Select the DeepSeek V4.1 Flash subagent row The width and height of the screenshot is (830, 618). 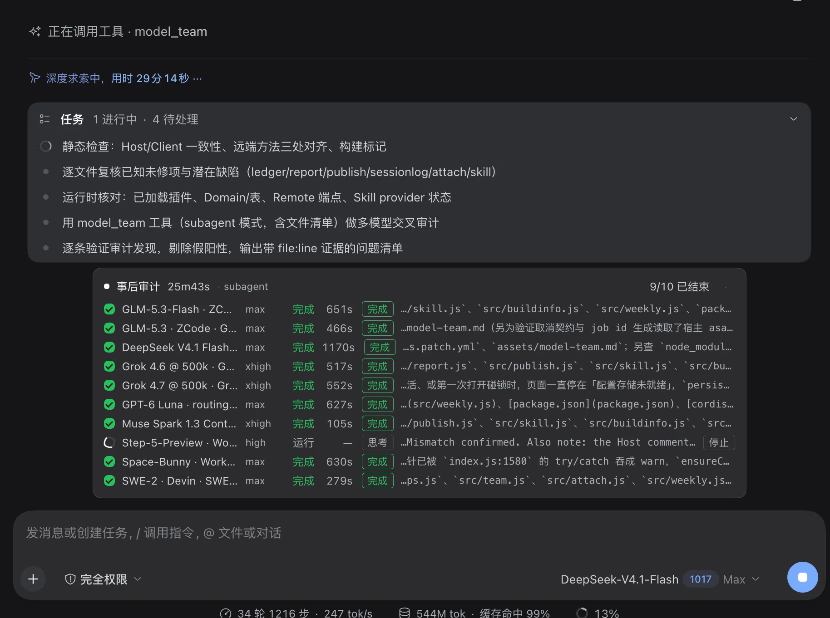coord(419,347)
